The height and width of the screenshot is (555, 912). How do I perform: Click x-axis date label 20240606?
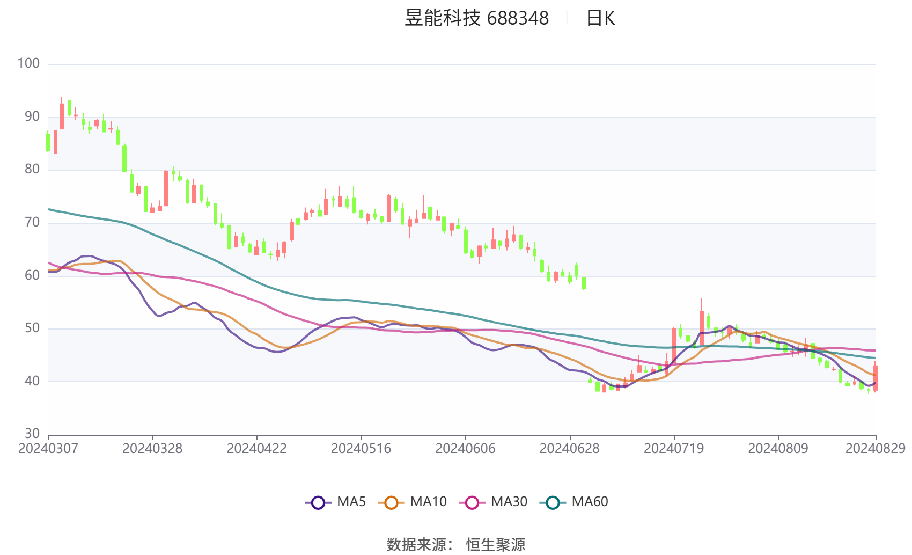click(x=465, y=449)
